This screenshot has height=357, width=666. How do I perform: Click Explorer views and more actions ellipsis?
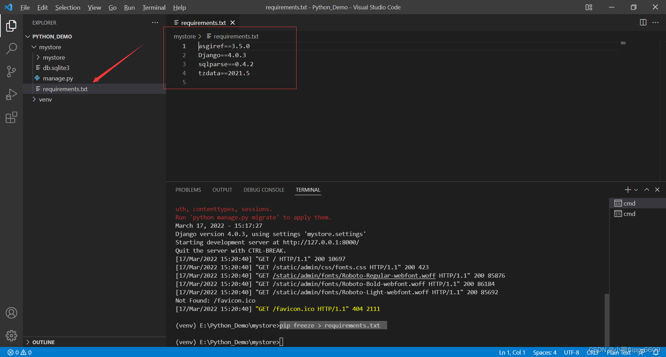coord(155,23)
